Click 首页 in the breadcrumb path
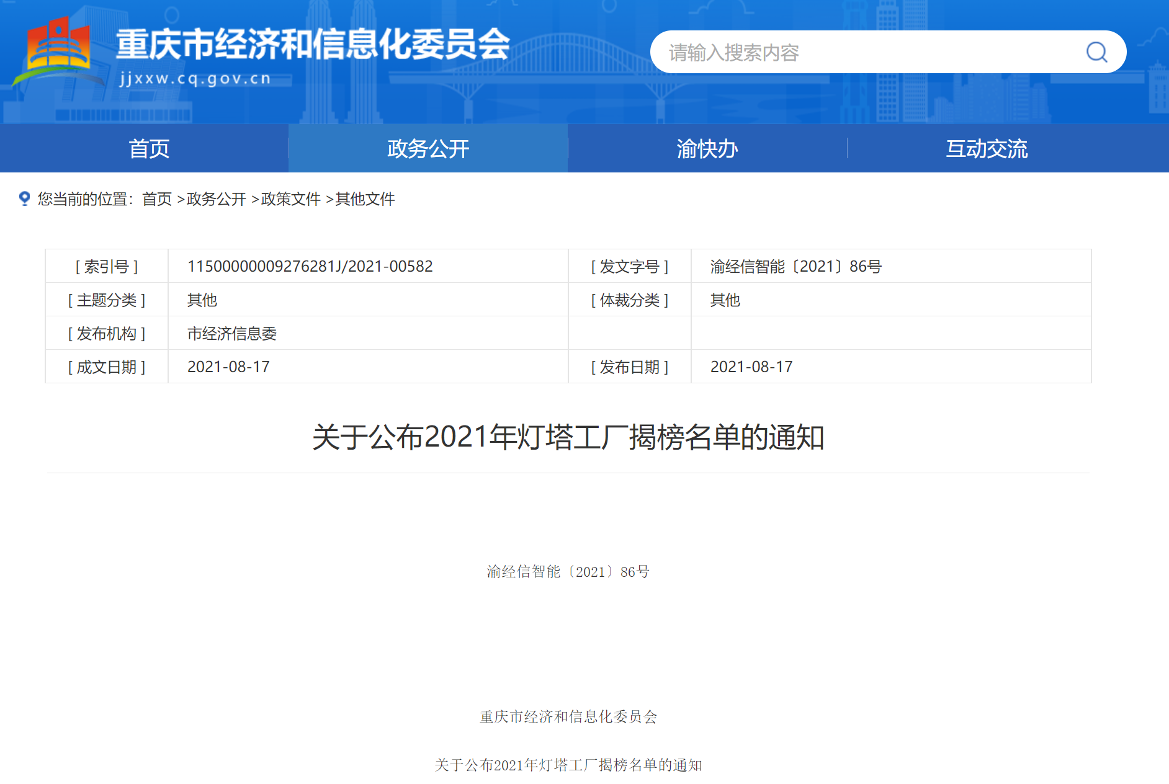1169x784 pixels. pos(157,199)
